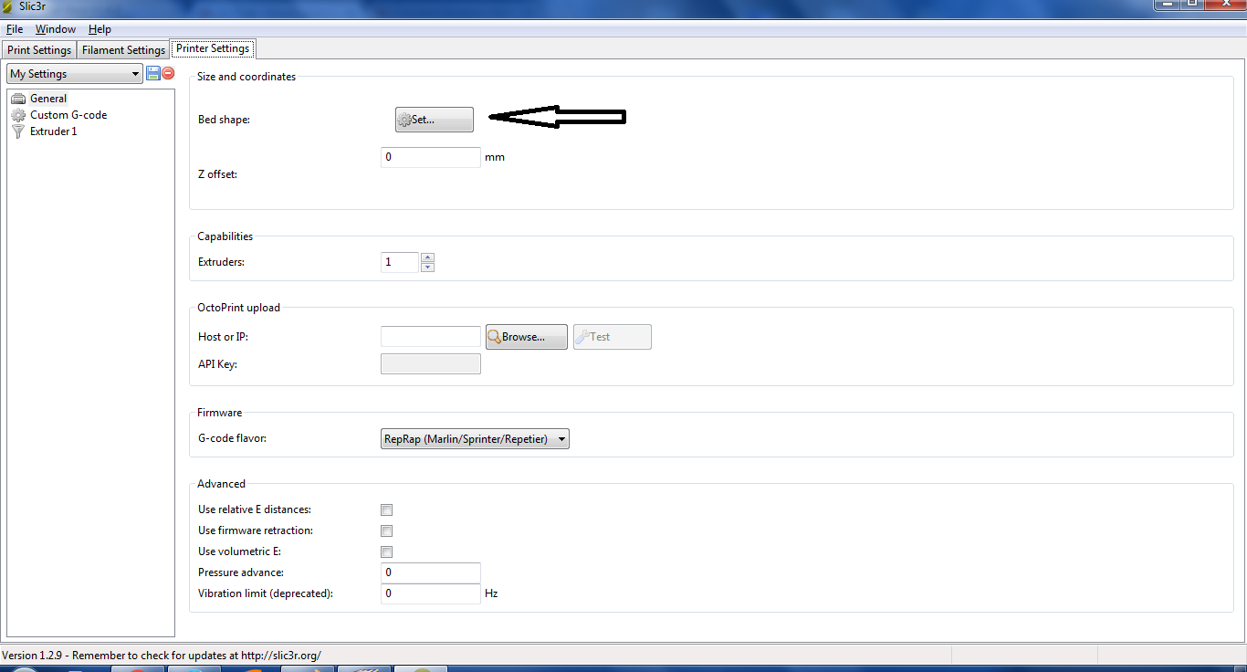This screenshot has width=1247, height=672.
Task: Increase the Extruders count with up arrow
Action: tap(427, 257)
